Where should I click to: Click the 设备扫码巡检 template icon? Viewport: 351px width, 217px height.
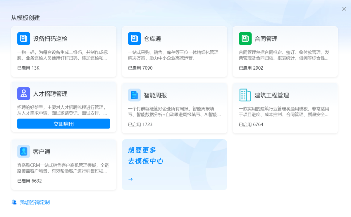(24, 38)
